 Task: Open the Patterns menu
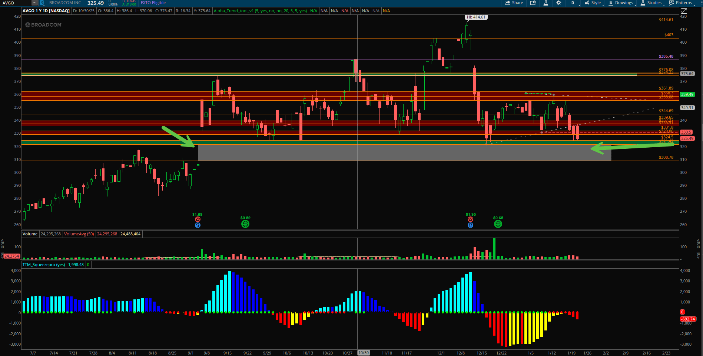(x=680, y=3)
